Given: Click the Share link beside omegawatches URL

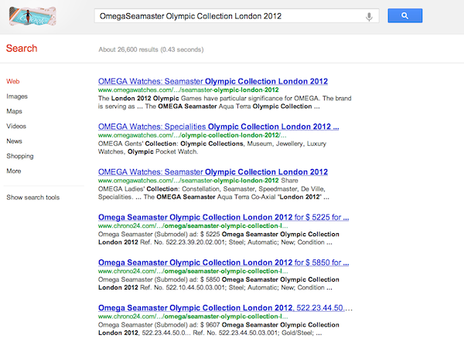Looking at the screenshot, I should (x=289, y=181).
